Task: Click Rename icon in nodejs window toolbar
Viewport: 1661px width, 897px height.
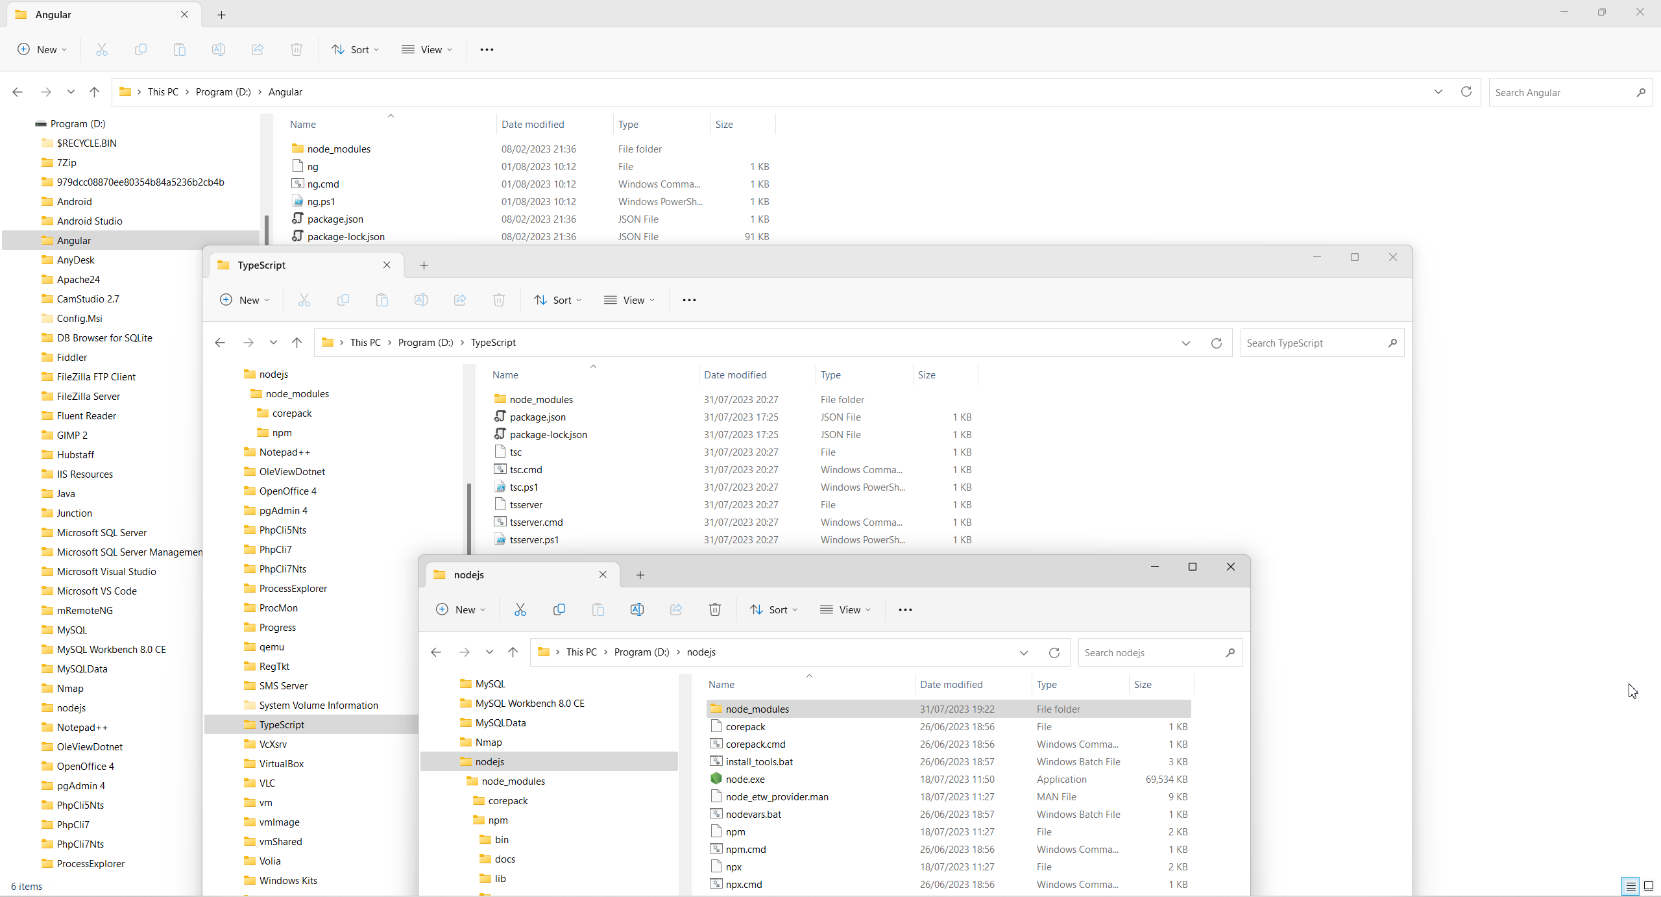Action: (x=637, y=609)
